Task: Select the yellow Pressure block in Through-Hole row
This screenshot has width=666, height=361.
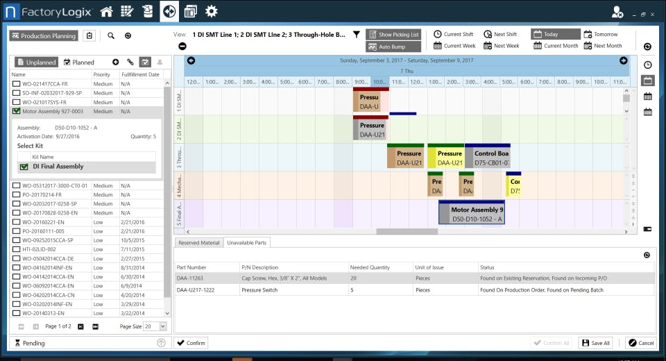Action: click(x=445, y=156)
